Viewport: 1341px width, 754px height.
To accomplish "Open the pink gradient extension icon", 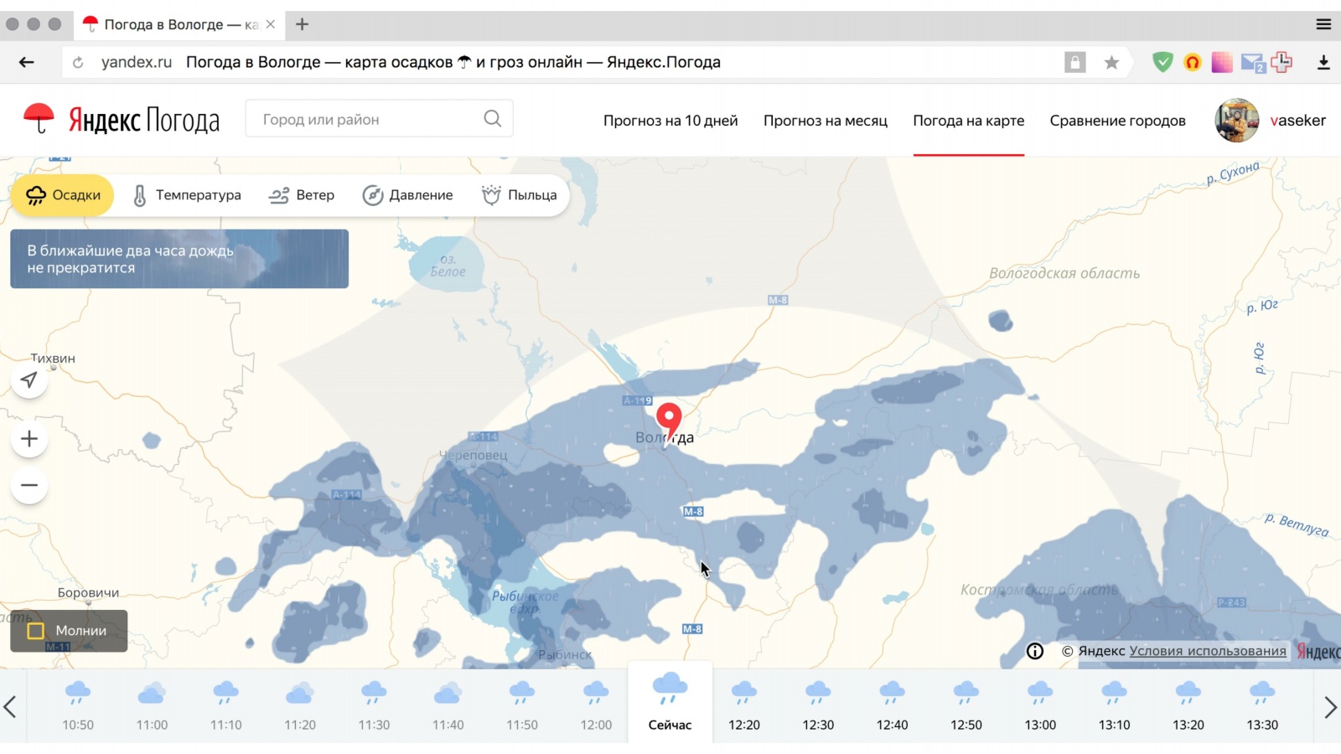I will [x=1222, y=62].
